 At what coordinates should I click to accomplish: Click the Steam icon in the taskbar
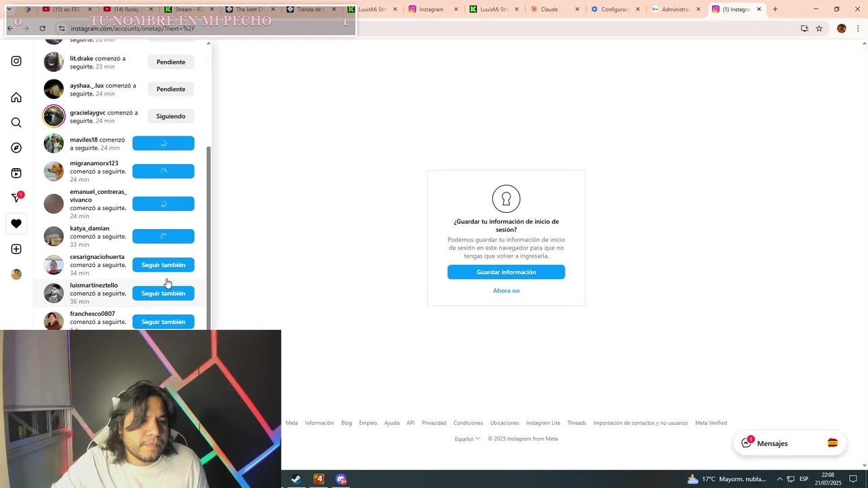(296, 479)
